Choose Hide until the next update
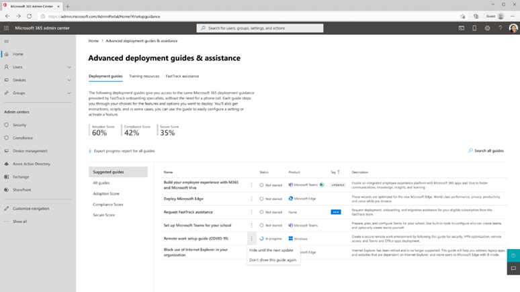Screen dimensions: 520x292 point(271,250)
